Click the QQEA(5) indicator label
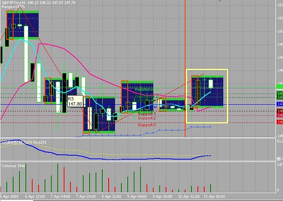Viewport: 283px width, 201px height. point(24,142)
